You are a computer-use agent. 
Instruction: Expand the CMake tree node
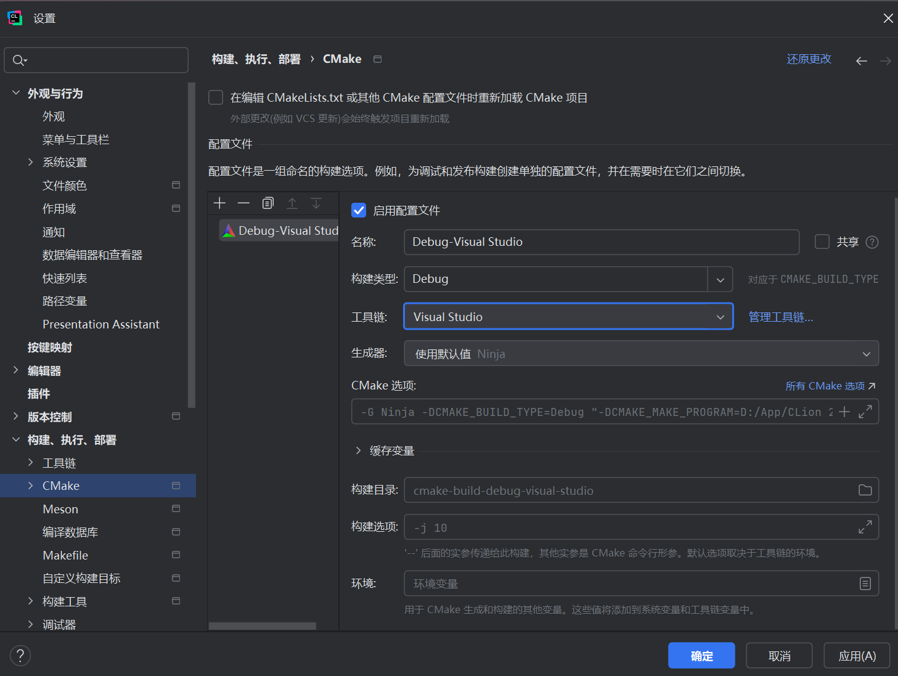click(31, 486)
